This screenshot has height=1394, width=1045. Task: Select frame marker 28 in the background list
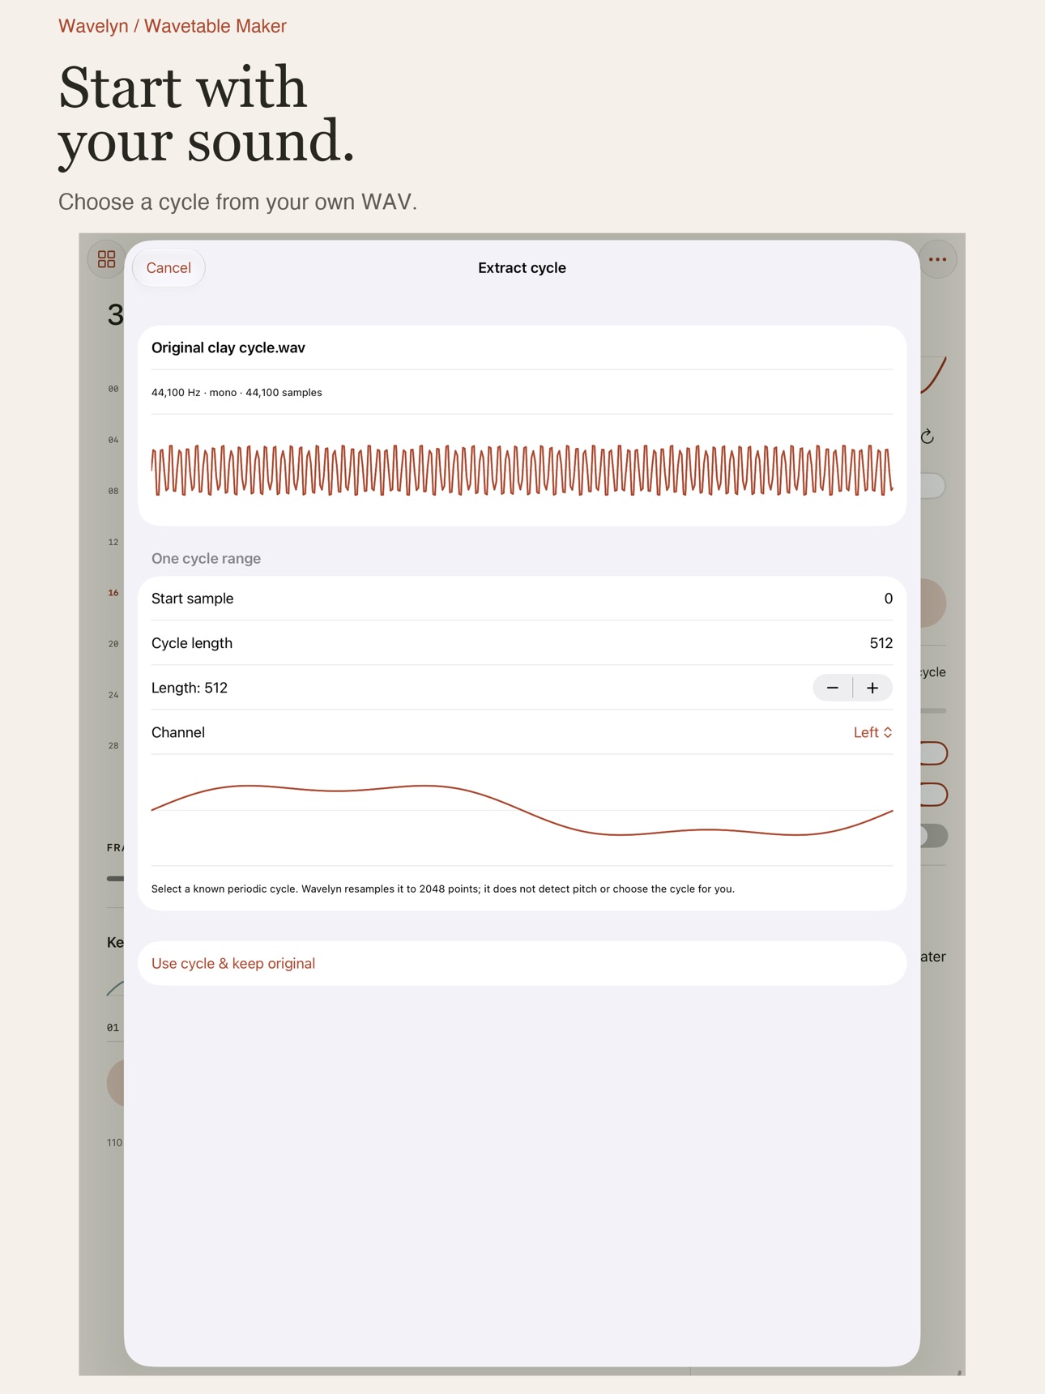[113, 746]
